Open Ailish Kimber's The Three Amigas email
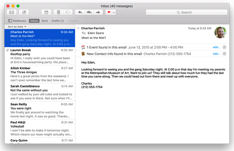The image size is (234, 151). (x=40, y=74)
